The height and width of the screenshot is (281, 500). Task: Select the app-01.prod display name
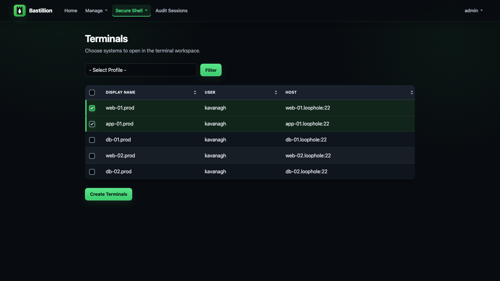click(119, 124)
